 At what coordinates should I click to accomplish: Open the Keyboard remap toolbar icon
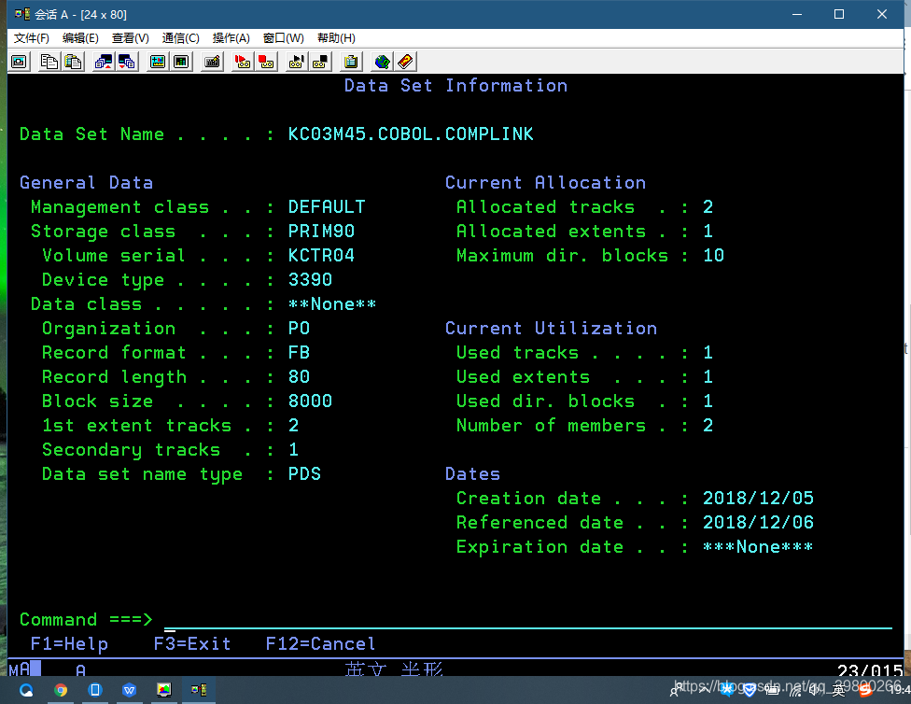[x=212, y=62]
